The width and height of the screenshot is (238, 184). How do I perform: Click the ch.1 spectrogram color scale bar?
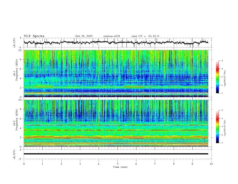(x=217, y=77)
